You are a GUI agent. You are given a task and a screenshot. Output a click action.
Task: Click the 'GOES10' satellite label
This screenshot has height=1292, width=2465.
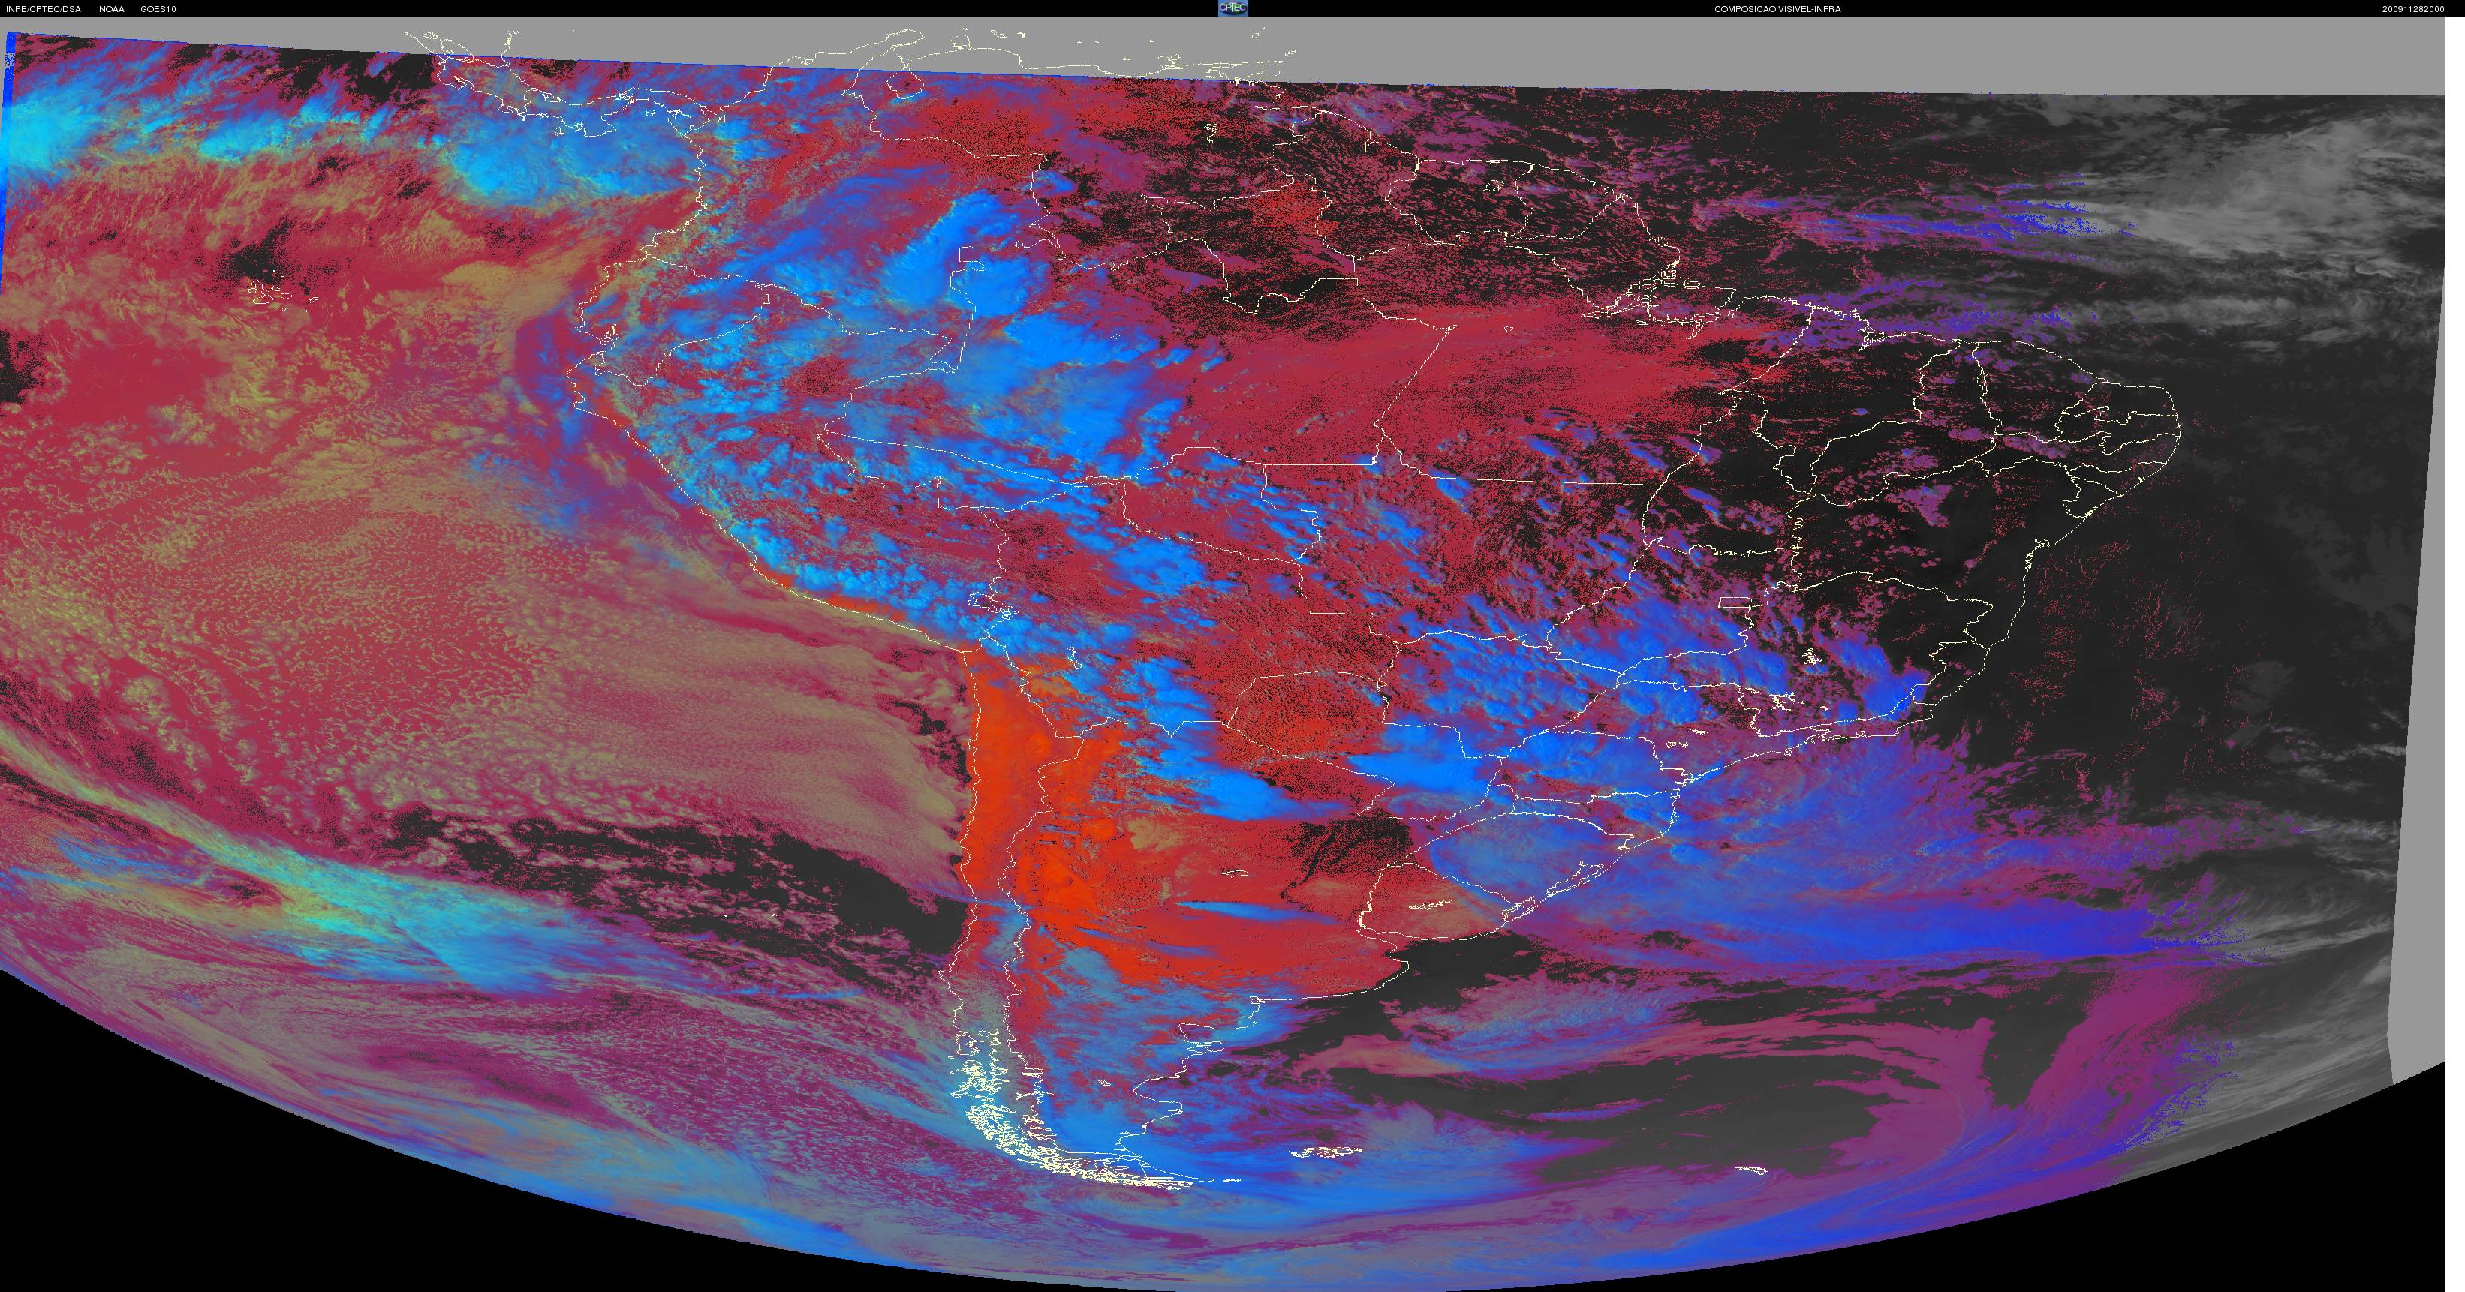(x=158, y=10)
